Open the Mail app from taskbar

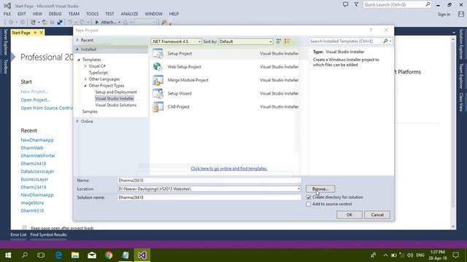point(92,255)
